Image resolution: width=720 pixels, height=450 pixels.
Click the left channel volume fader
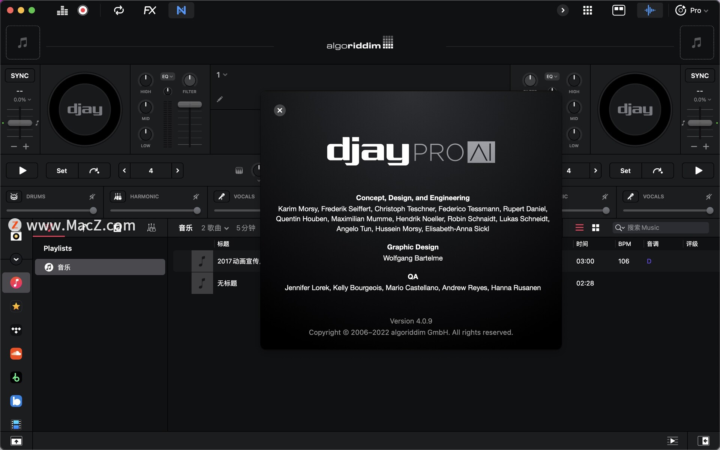(x=190, y=105)
